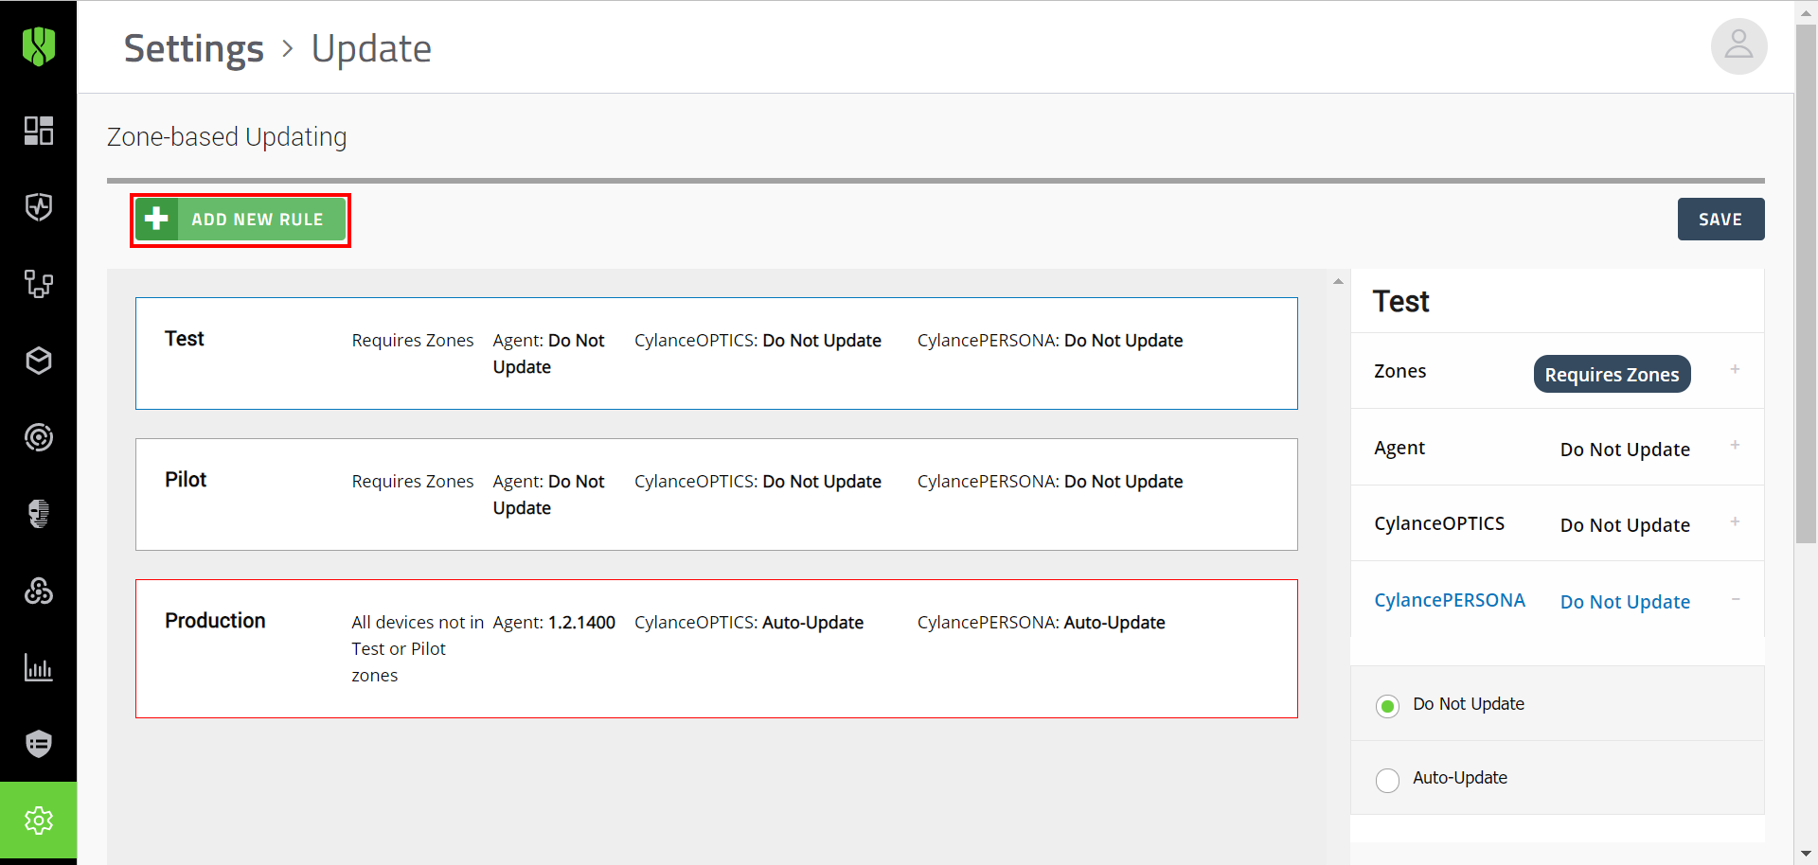Click the Update breadcrumb text
1818x865 pixels.
point(371,48)
